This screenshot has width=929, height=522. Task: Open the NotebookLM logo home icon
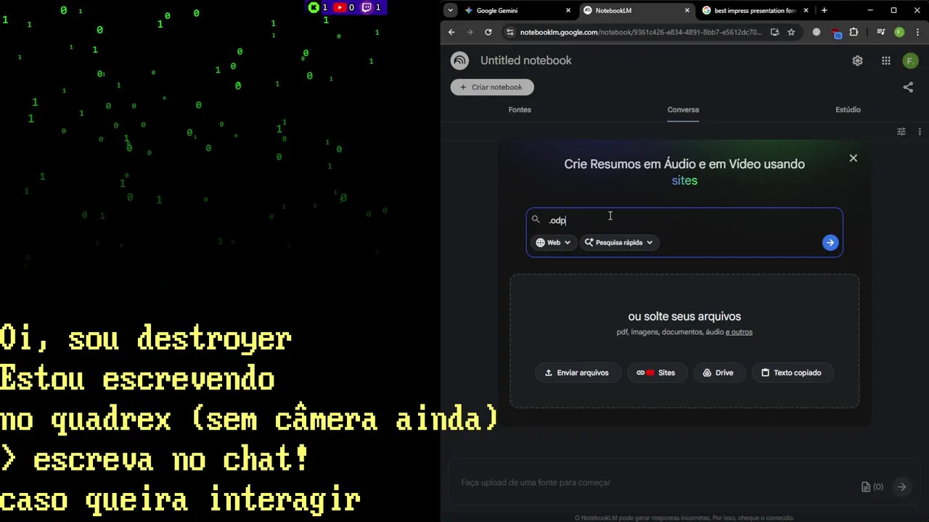[459, 61]
